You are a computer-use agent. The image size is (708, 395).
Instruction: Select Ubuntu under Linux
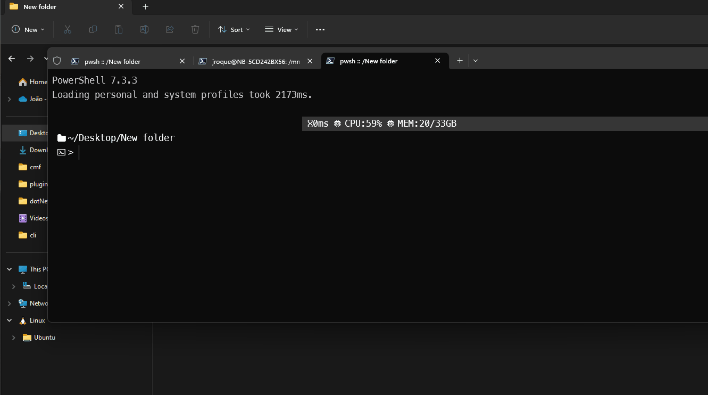pyautogui.click(x=39, y=338)
